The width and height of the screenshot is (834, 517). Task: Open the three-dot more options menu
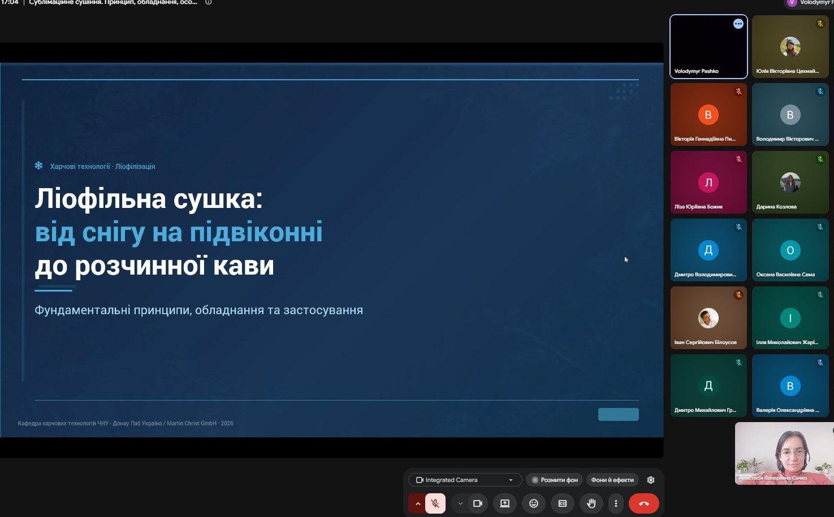(x=616, y=503)
